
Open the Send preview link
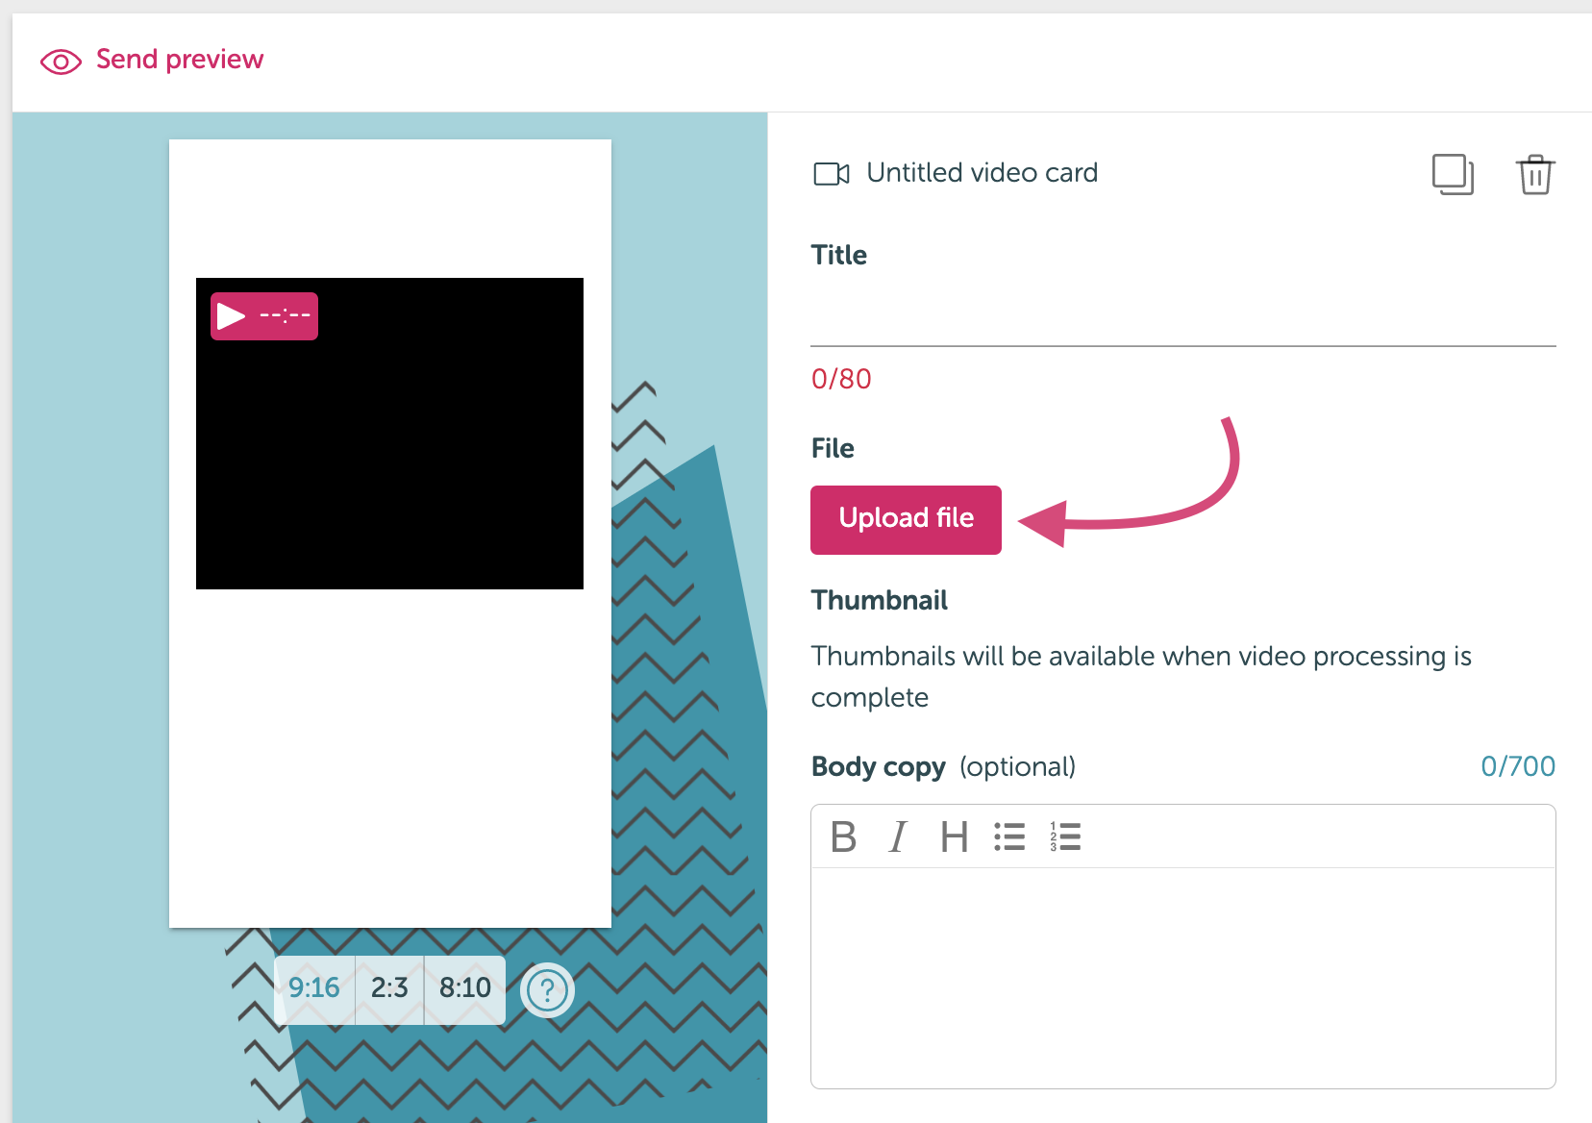[x=179, y=60]
